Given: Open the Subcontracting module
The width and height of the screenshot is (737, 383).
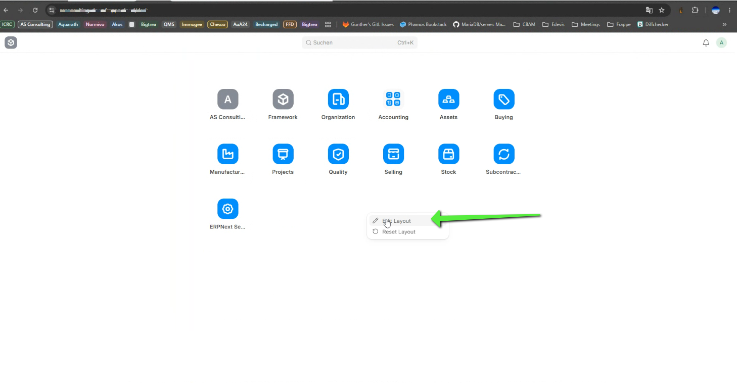Looking at the screenshot, I should (x=504, y=154).
